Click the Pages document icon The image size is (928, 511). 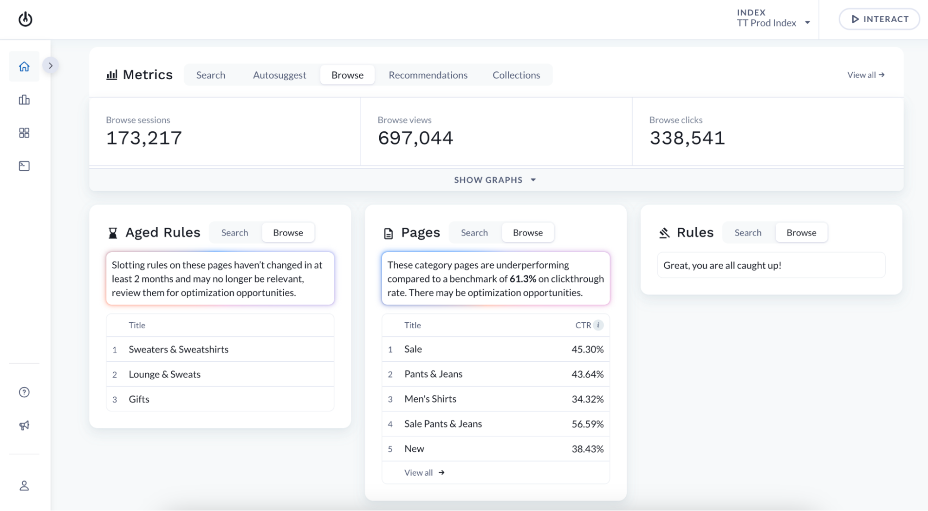(x=389, y=233)
